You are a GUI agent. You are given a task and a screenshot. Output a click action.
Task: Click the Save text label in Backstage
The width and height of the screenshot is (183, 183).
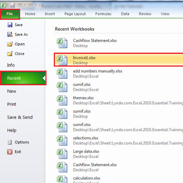19,25
